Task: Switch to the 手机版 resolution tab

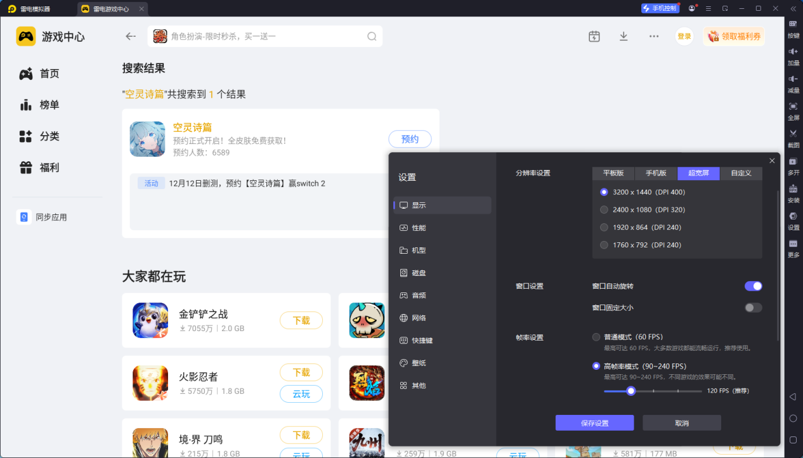Action: (656, 173)
